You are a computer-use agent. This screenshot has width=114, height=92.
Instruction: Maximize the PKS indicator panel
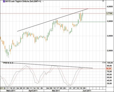point(103,63)
